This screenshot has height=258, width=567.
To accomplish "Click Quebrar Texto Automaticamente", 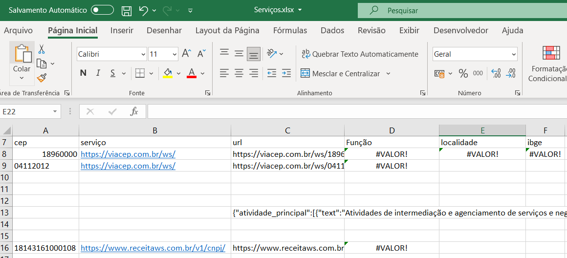I will tap(360, 54).
